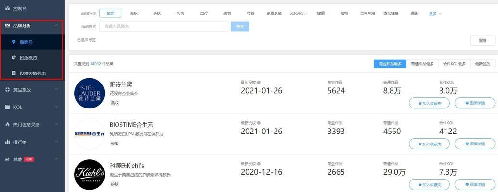The width and height of the screenshot is (498, 192).
Task: Click the 护肤 tag under Kiehl's
Action: click(115, 184)
